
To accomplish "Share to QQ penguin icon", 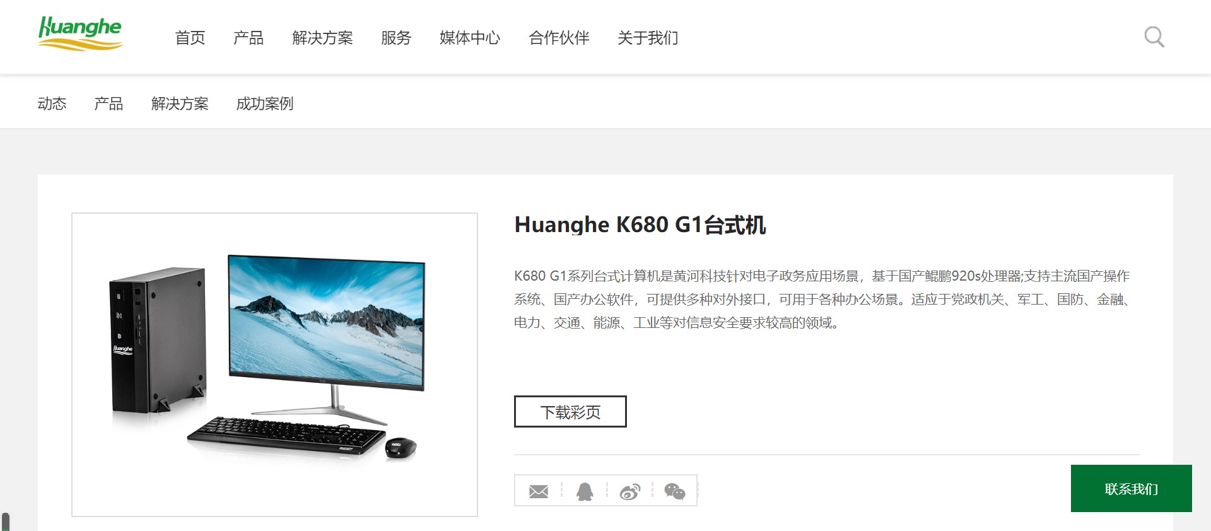I will coord(585,491).
